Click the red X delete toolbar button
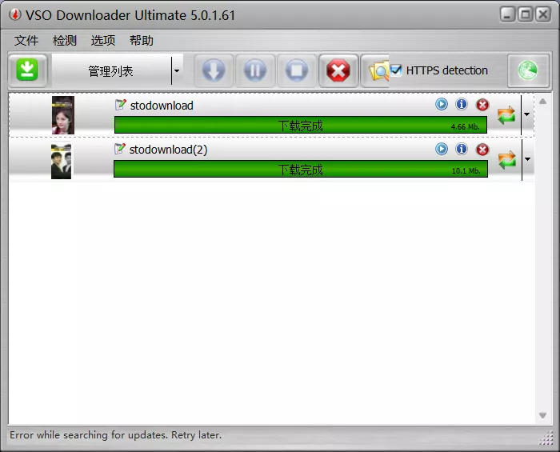Screen dimensions: 560x452 338,70
